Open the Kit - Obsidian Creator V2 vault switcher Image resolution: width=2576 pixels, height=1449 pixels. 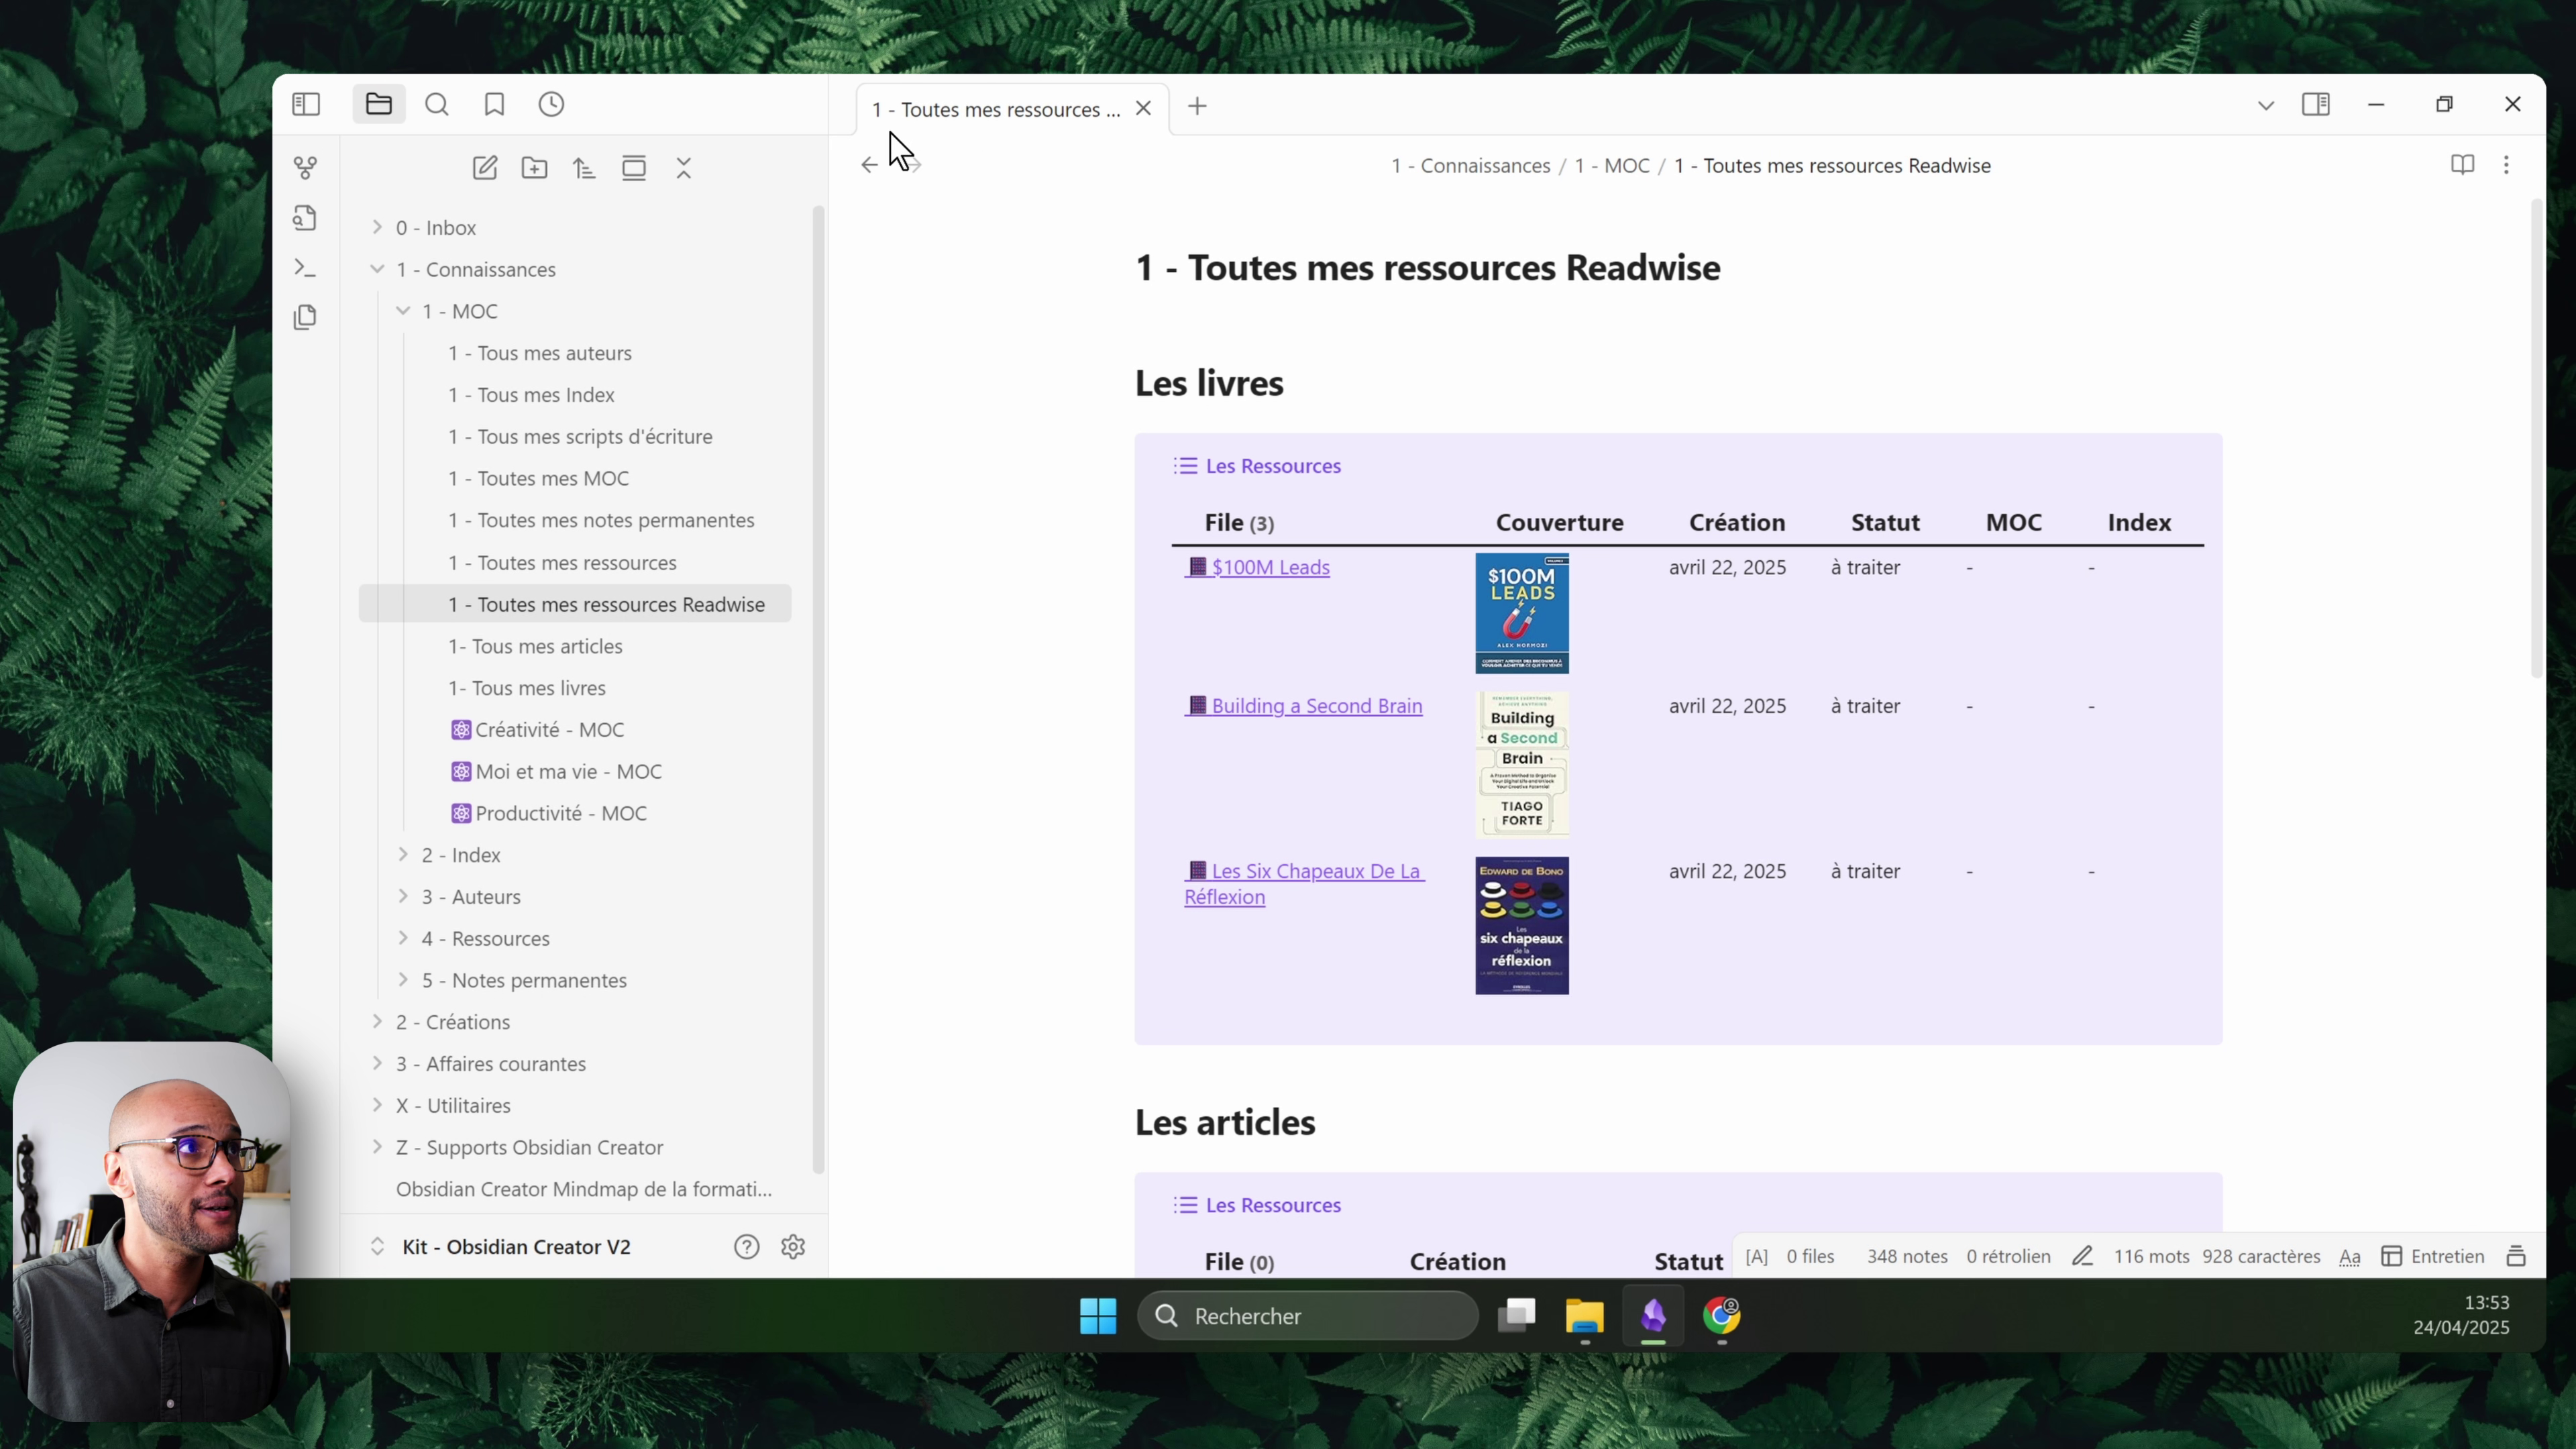[x=516, y=1247]
